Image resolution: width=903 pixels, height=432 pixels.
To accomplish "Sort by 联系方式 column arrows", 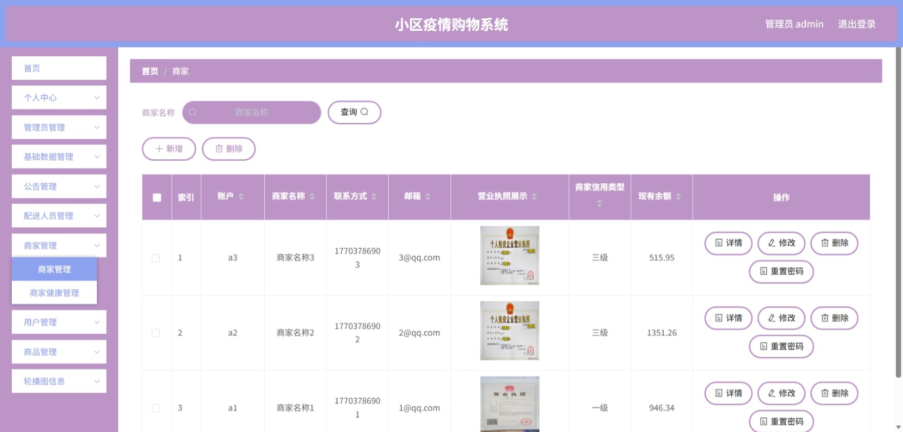I will 374,197.
